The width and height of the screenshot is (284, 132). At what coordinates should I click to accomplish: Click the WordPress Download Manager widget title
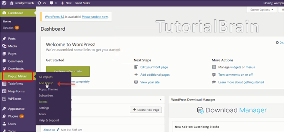193,100
